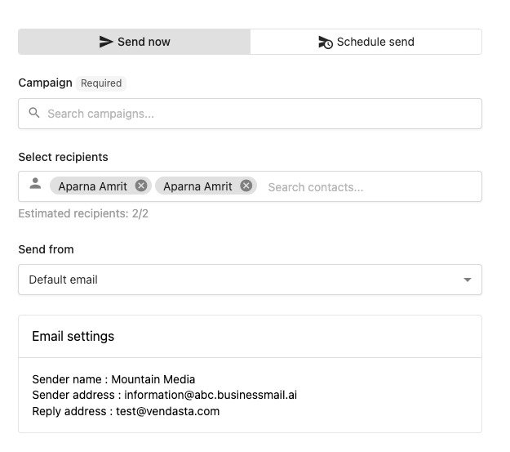Switch to the Send now option
The image size is (510, 452).
click(x=135, y=42)
